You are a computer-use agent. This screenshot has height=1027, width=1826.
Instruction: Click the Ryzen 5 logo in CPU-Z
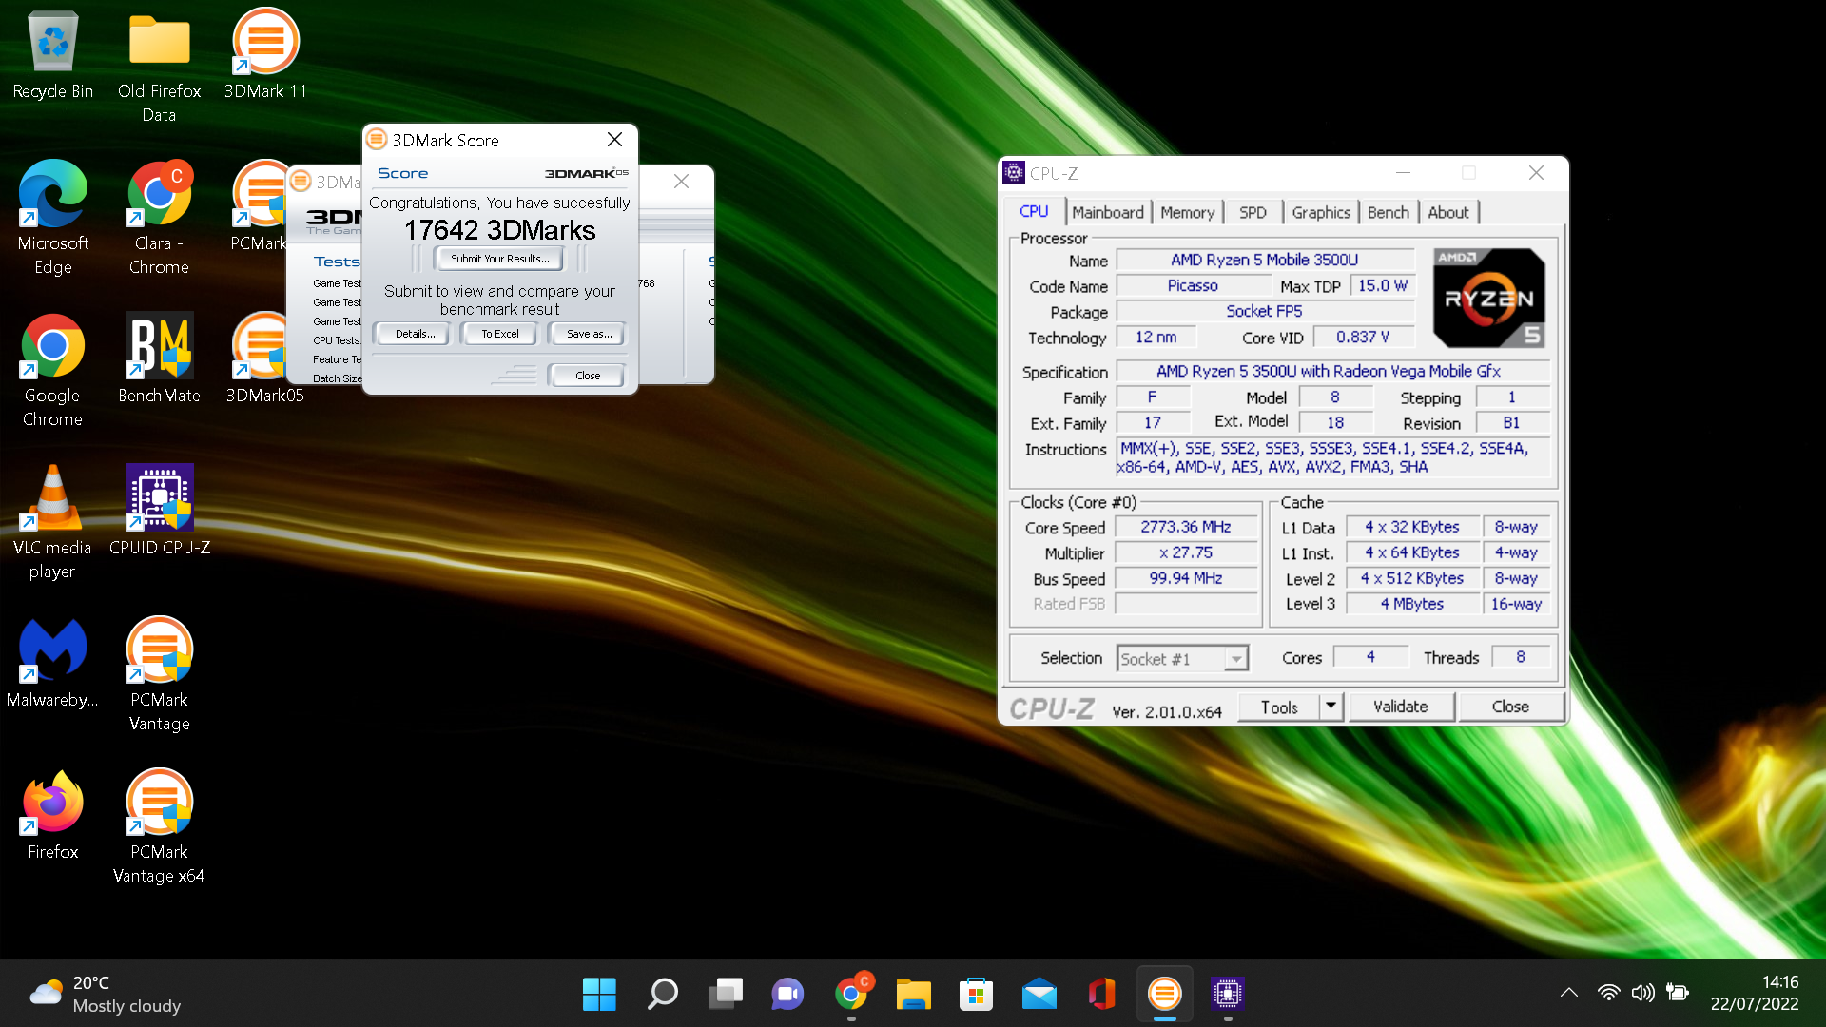coord(1488,298)
